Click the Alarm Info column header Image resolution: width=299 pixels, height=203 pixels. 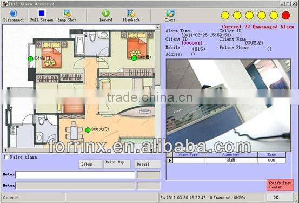coord(231,154)
